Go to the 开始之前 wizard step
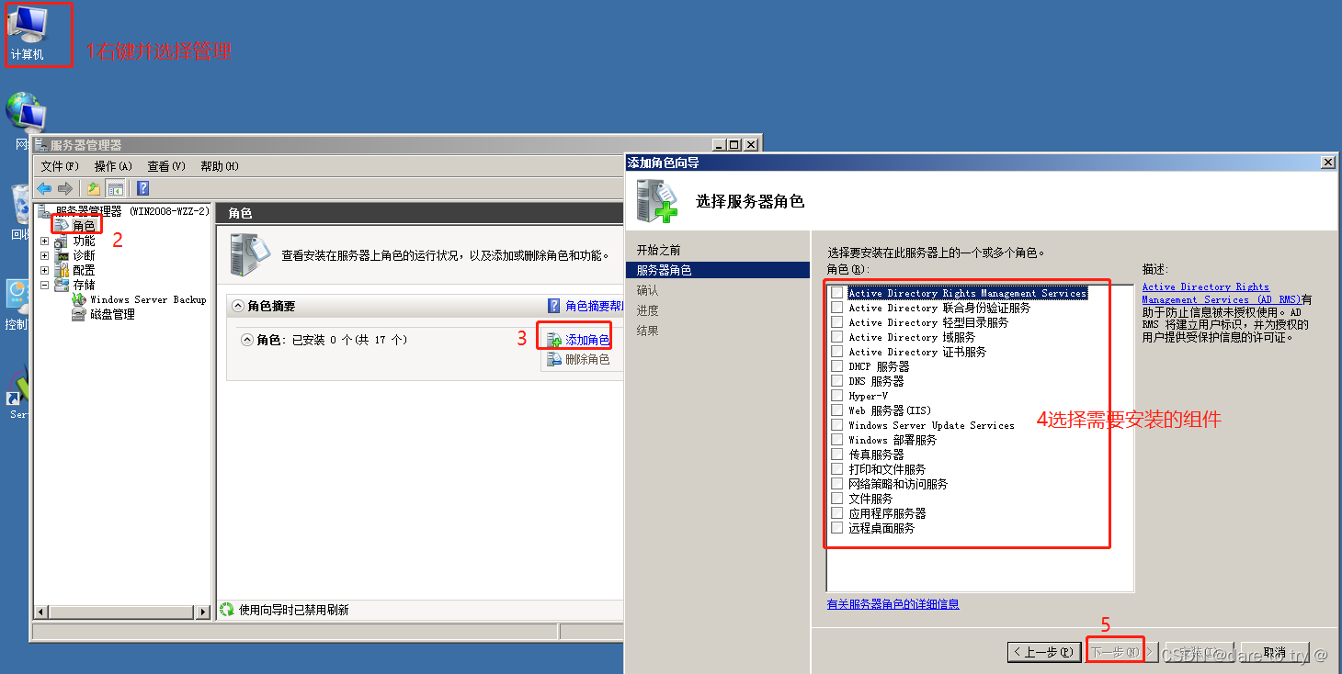 (x=659, y=250)
